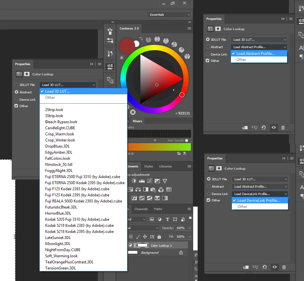
Task: Click the Gradient Map adjustment icon
Action: (165, 198)
